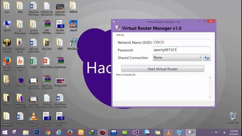Click the Start Virtual Router button
Image resolution: width=242 pixels, height=136 pixels.
(x=163, y=69)
